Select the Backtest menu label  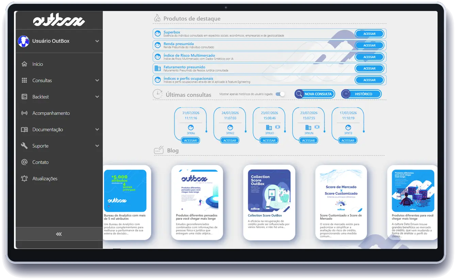click(40, 97)
